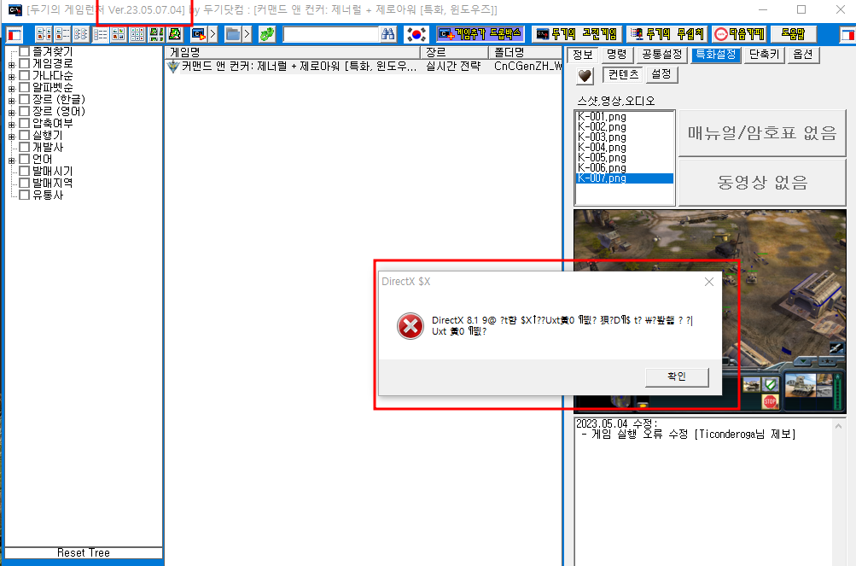This screenshot has height=566, width=856.
Task: Switch to small-icon grid view
Action: [137, 34]
